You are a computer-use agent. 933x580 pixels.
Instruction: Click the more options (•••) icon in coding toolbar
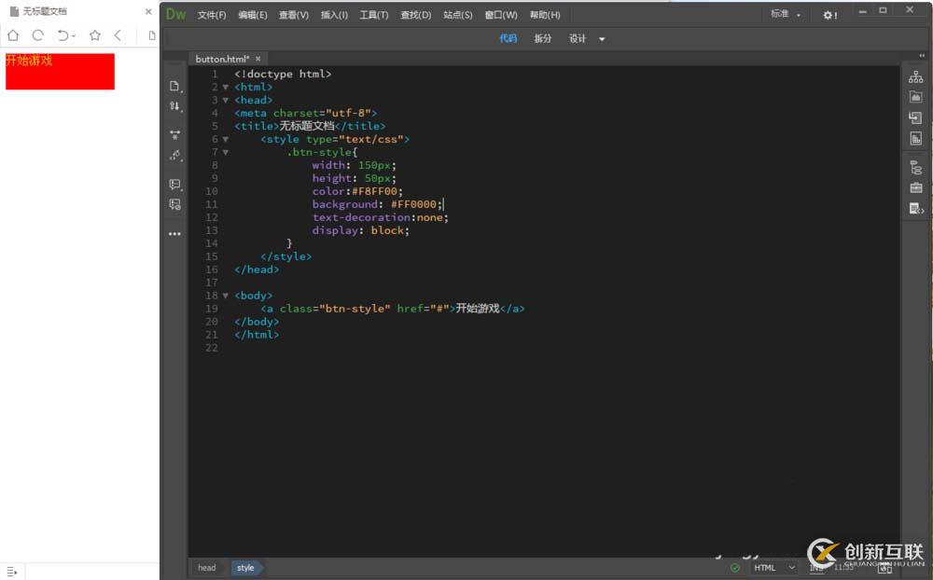tap(174, 234)
